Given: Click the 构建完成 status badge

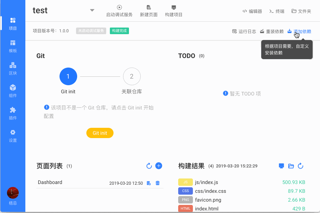Looking at the screenshot, I should coord(119,31).
